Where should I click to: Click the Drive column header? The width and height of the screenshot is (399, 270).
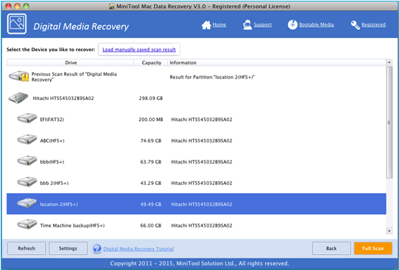[71, 63]
